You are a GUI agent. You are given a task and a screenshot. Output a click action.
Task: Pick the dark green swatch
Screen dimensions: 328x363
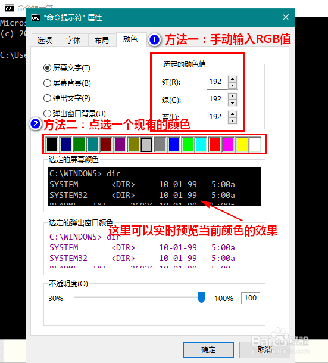click(x=79, y=144)
